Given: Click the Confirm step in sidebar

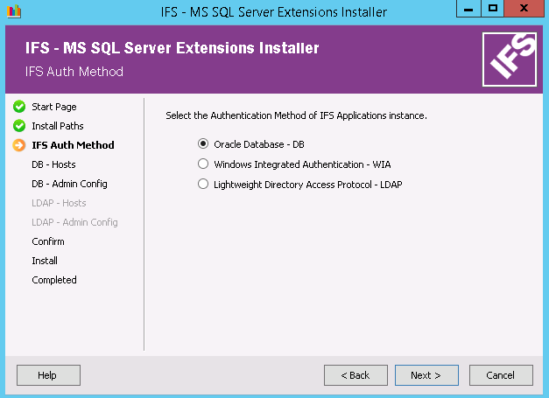Looking at the screenshot, I should click(x=48, y=241).
